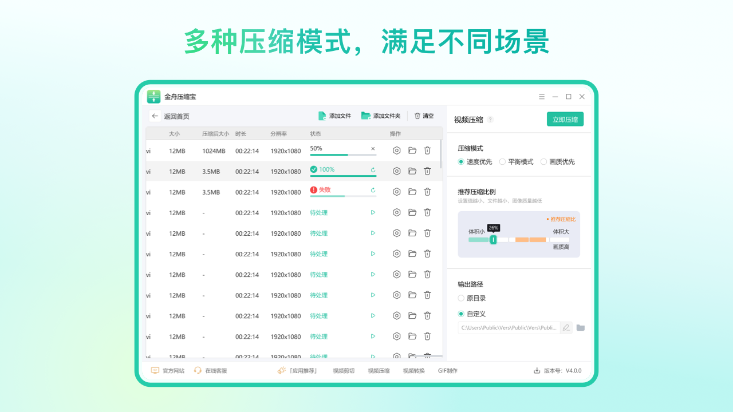Click the 立即压缩 compress now button
The image size is (733, 412).
pyautogui.click(x=565, y=119)
